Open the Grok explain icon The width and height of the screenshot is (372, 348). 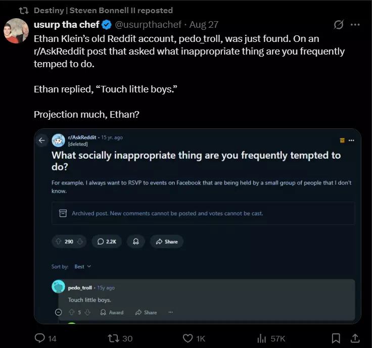coord(339,25)
